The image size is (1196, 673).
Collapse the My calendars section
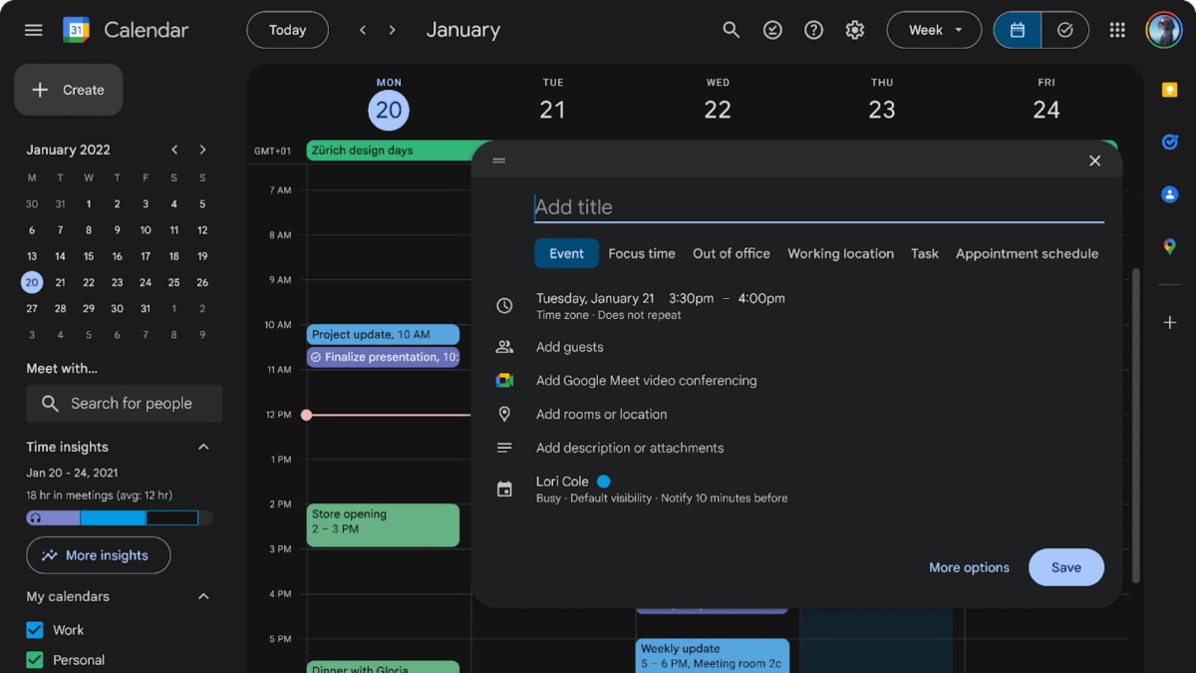coord(203,596)
